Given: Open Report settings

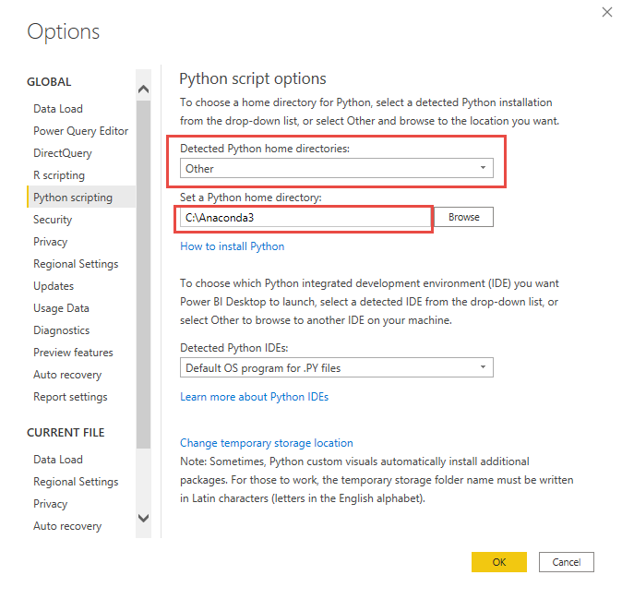Looking at the screenshot, I should (70, 397).
